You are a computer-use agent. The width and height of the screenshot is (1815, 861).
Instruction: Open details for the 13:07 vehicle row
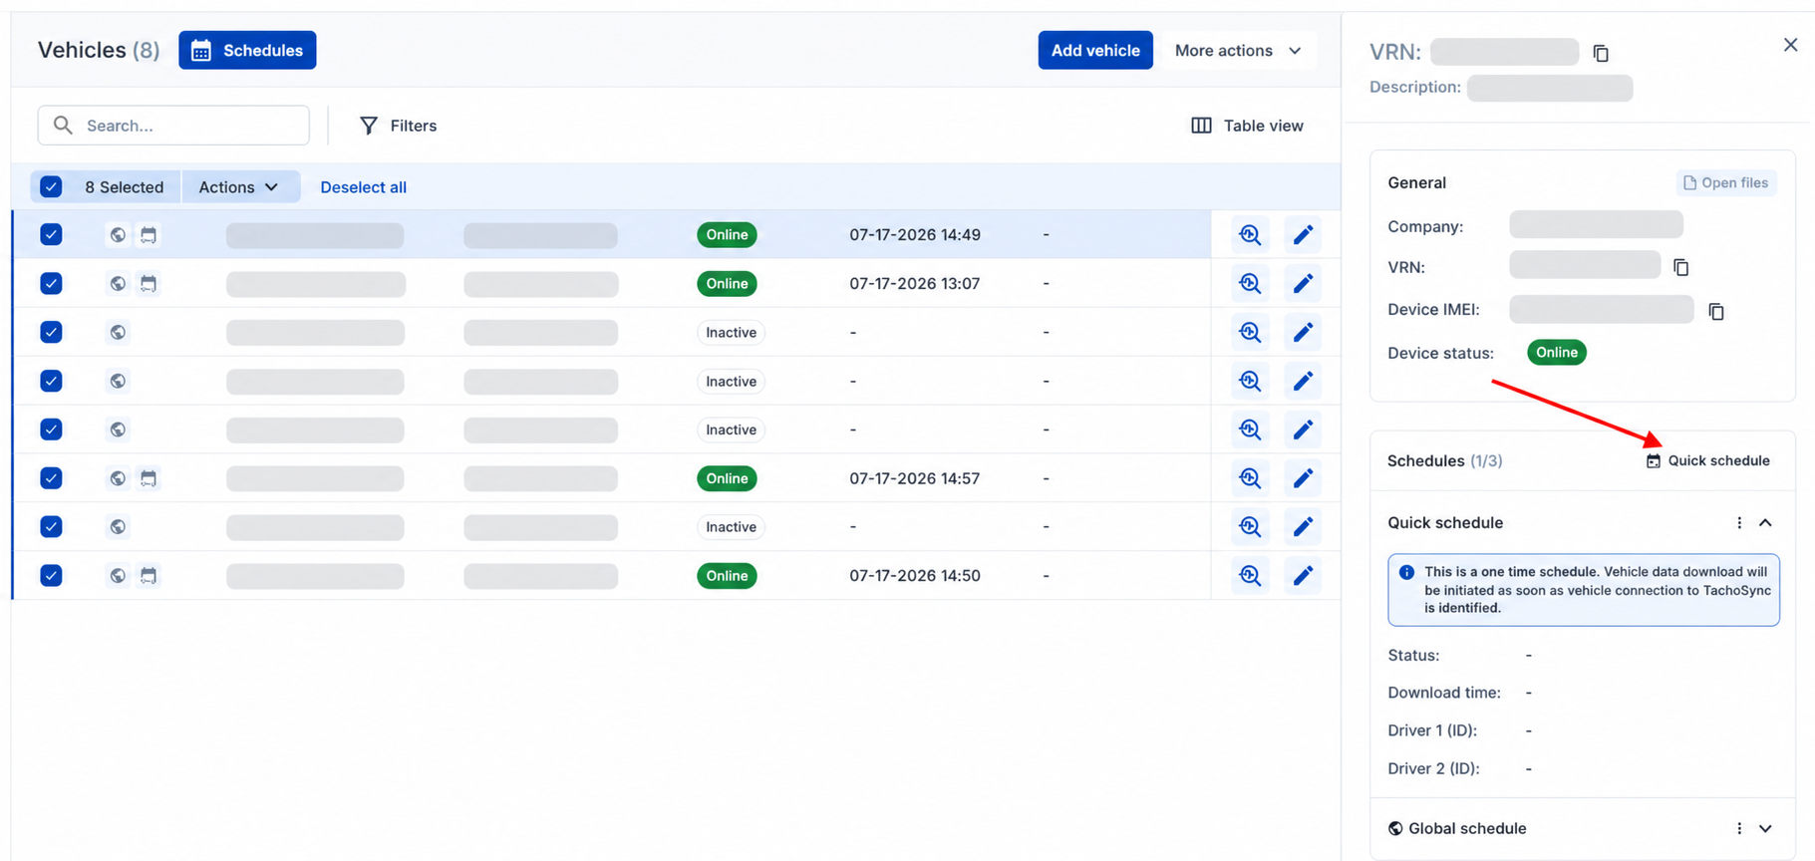[1250, 284]
